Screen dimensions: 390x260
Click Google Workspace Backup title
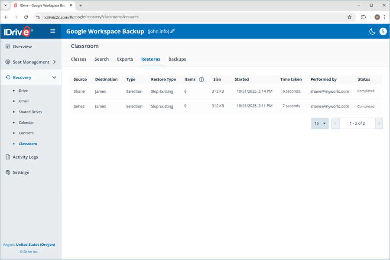pyautogui.click(x=105, y=31)
